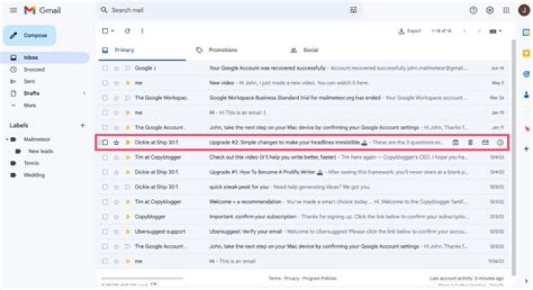Screen dimensions: 533x290
Task: Open the Google apps grid
Action: [506, 10]
